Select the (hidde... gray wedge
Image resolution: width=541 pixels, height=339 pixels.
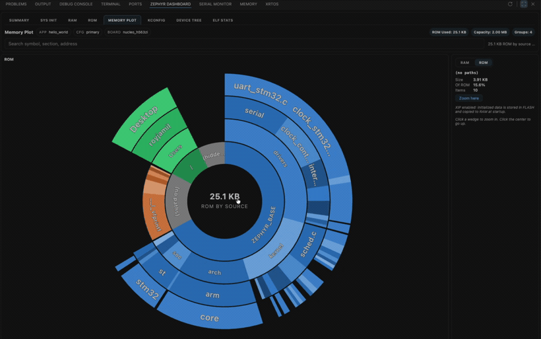(x=214, y=155)
